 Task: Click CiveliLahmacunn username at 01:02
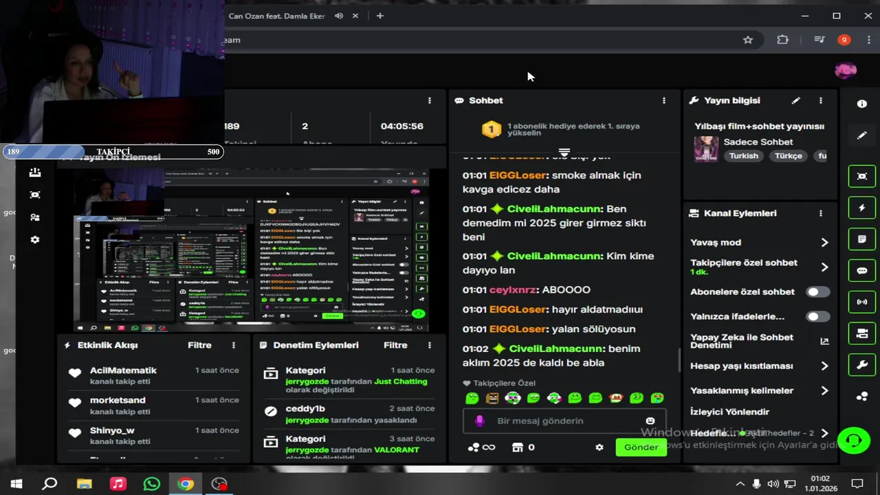pos(555,349)
